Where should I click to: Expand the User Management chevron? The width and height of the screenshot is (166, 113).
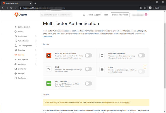pyautogui.click(x=36, y=46)
